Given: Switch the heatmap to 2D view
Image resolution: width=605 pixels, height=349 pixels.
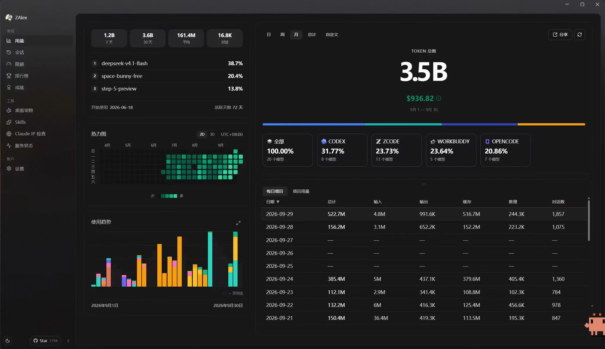Looking at the screenshot, I should 202,134.
